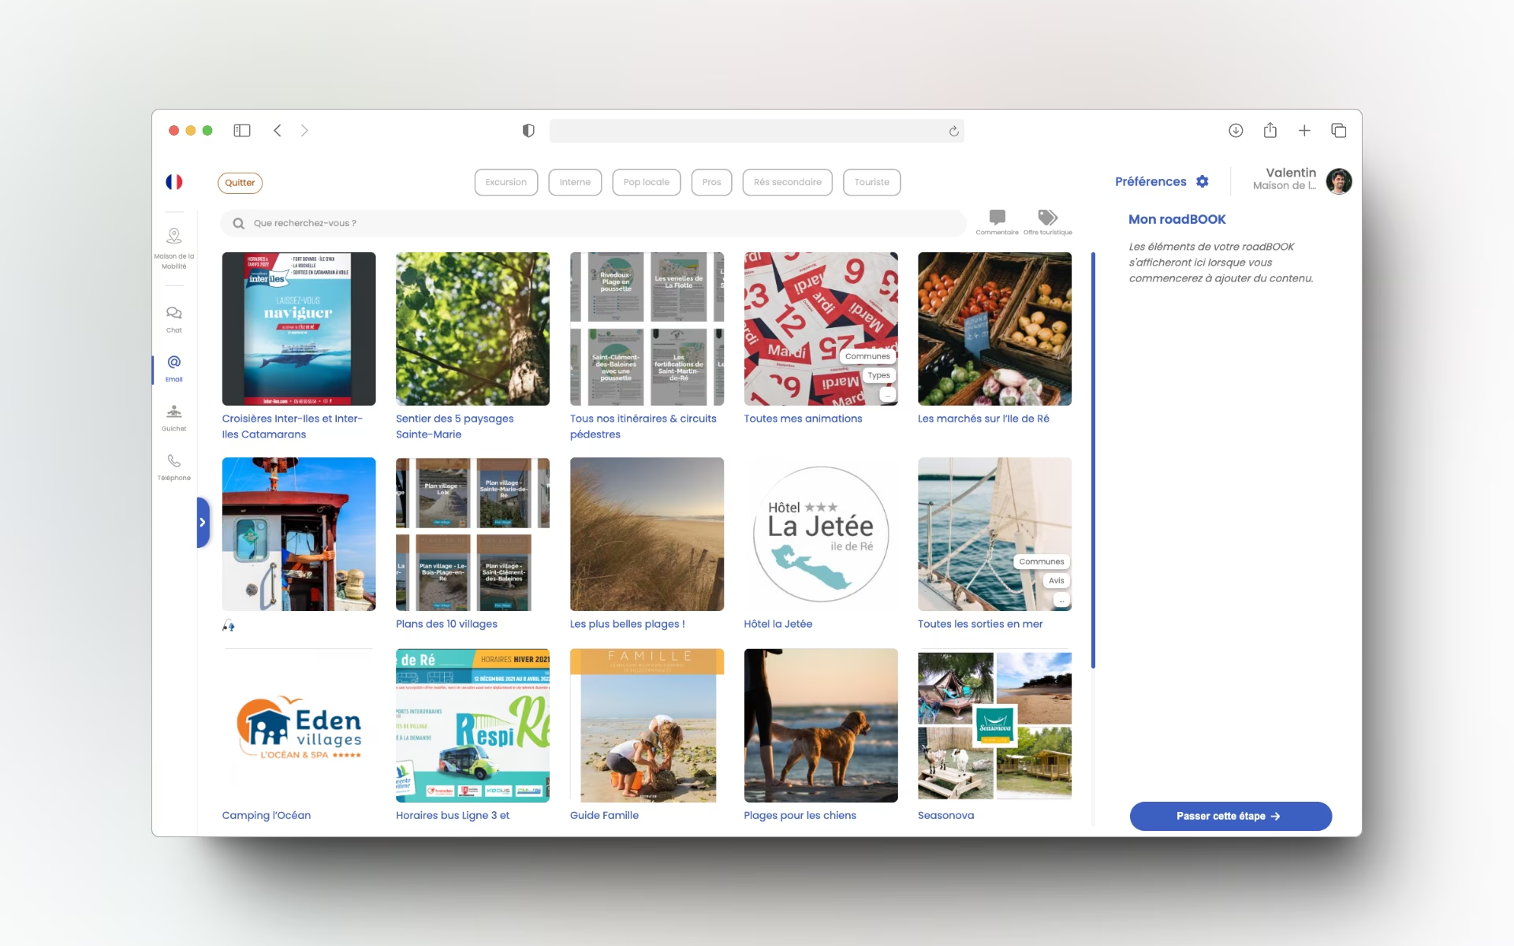Open Préférences gear icon
Viewport: 1514px width, 946px height.
pyautogui.click(x=1203, y=181)
